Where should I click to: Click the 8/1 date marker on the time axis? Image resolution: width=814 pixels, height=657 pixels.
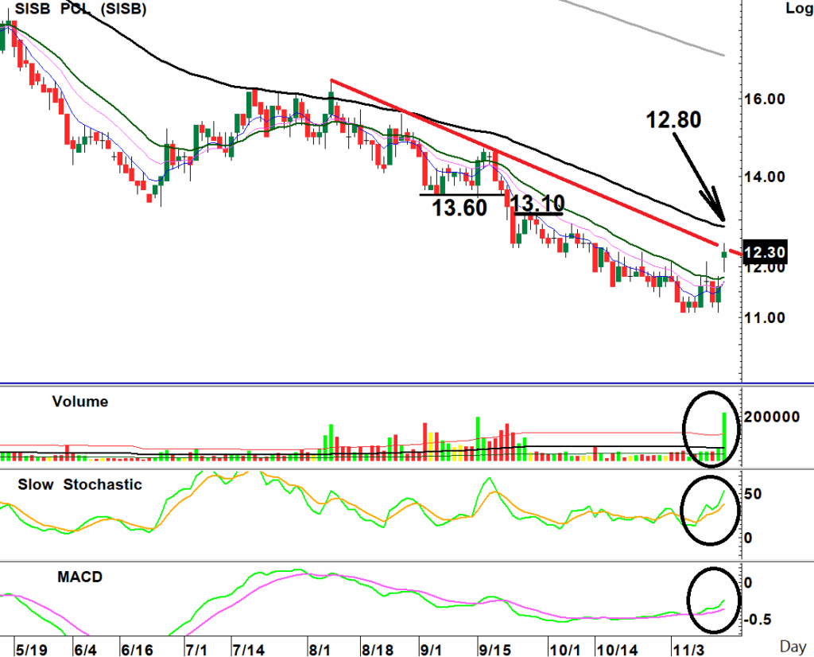(322, 649)
